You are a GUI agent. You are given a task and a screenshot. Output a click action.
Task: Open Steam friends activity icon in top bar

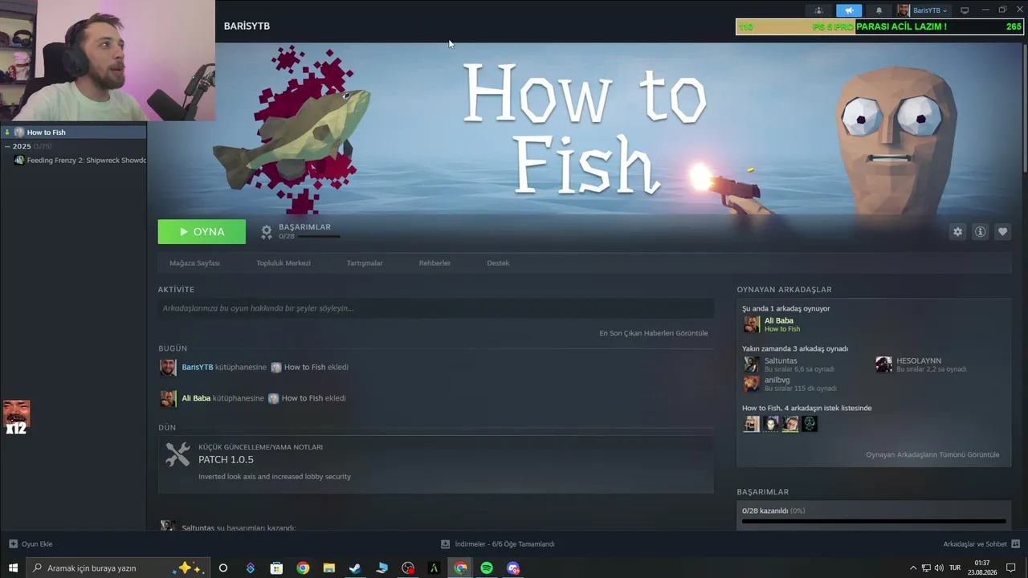tap(818, 10)
